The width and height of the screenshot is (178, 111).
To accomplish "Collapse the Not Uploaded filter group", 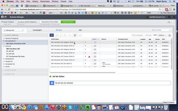I will point(4,41).
